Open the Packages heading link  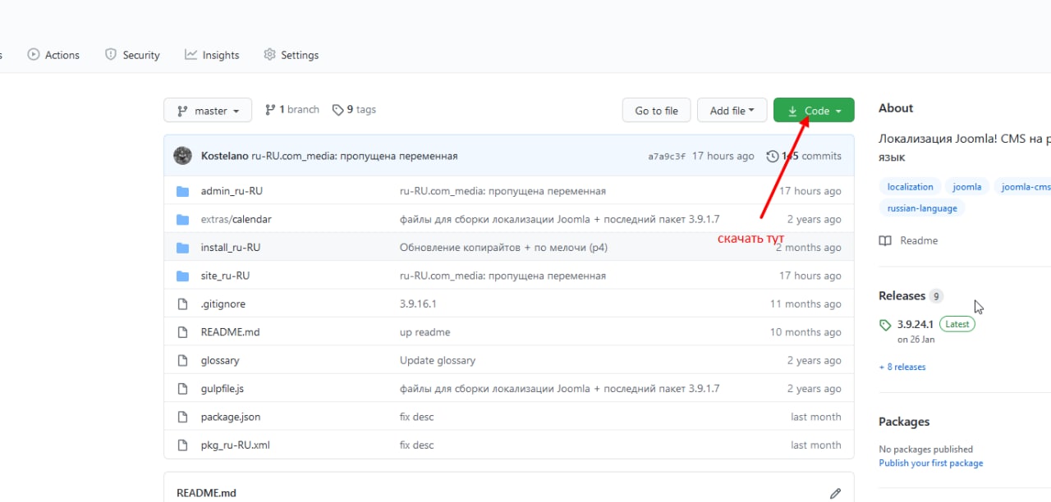904,422
